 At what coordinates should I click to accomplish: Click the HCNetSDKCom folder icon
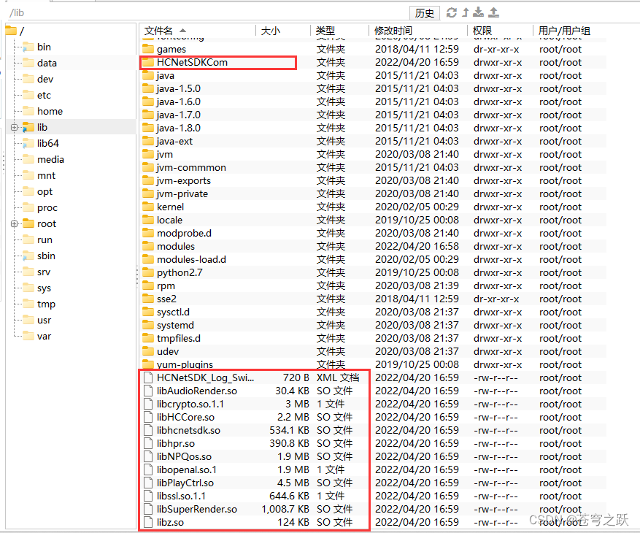(x=150, y=62)
